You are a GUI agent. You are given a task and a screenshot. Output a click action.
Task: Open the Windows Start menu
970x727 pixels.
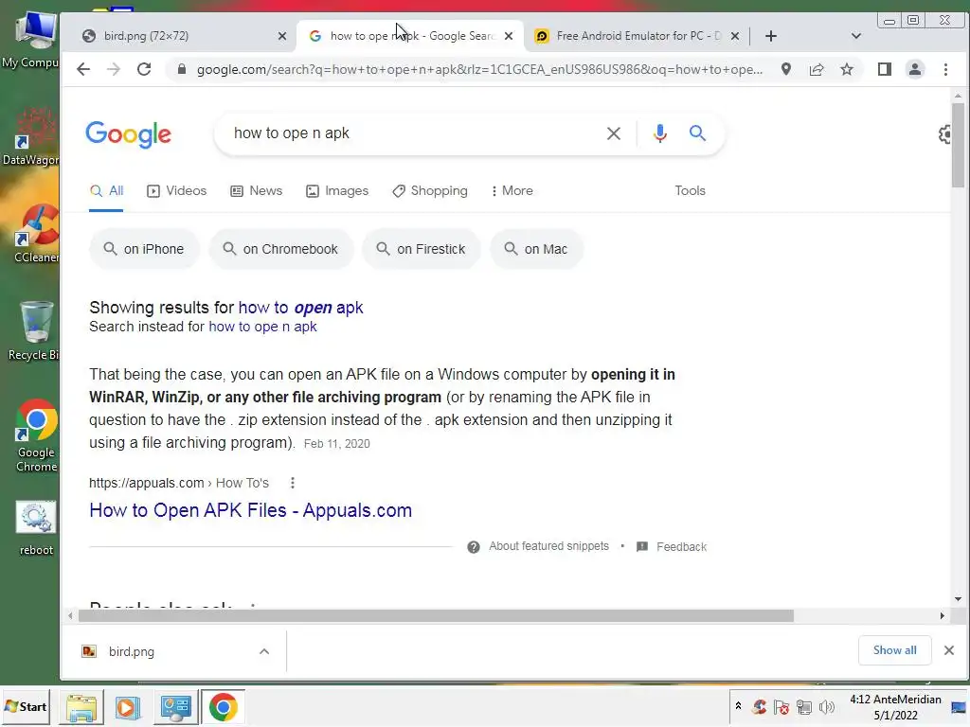tap(26, 706)
